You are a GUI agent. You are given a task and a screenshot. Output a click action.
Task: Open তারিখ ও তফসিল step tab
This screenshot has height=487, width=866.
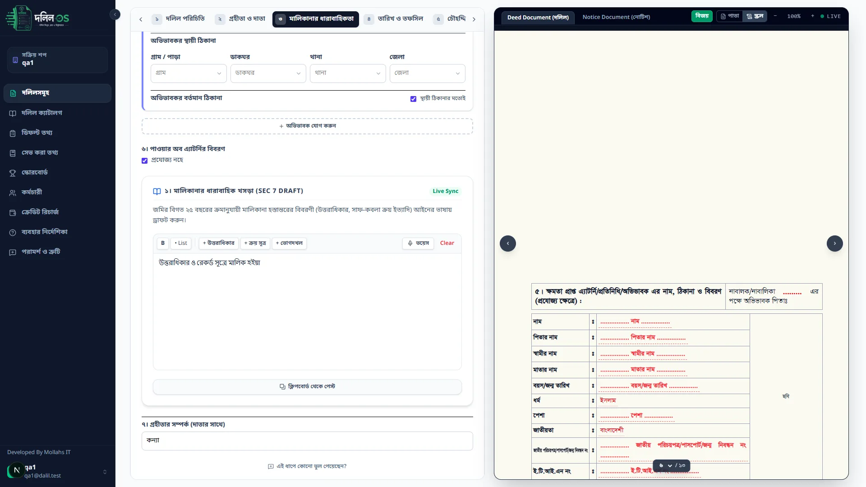[394, 19]
